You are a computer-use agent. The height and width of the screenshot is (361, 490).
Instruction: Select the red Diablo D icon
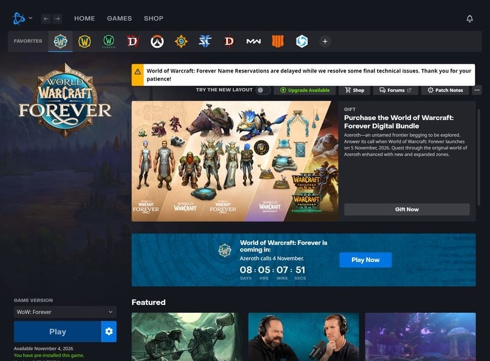pyautogui.click(x=229, y=41)
